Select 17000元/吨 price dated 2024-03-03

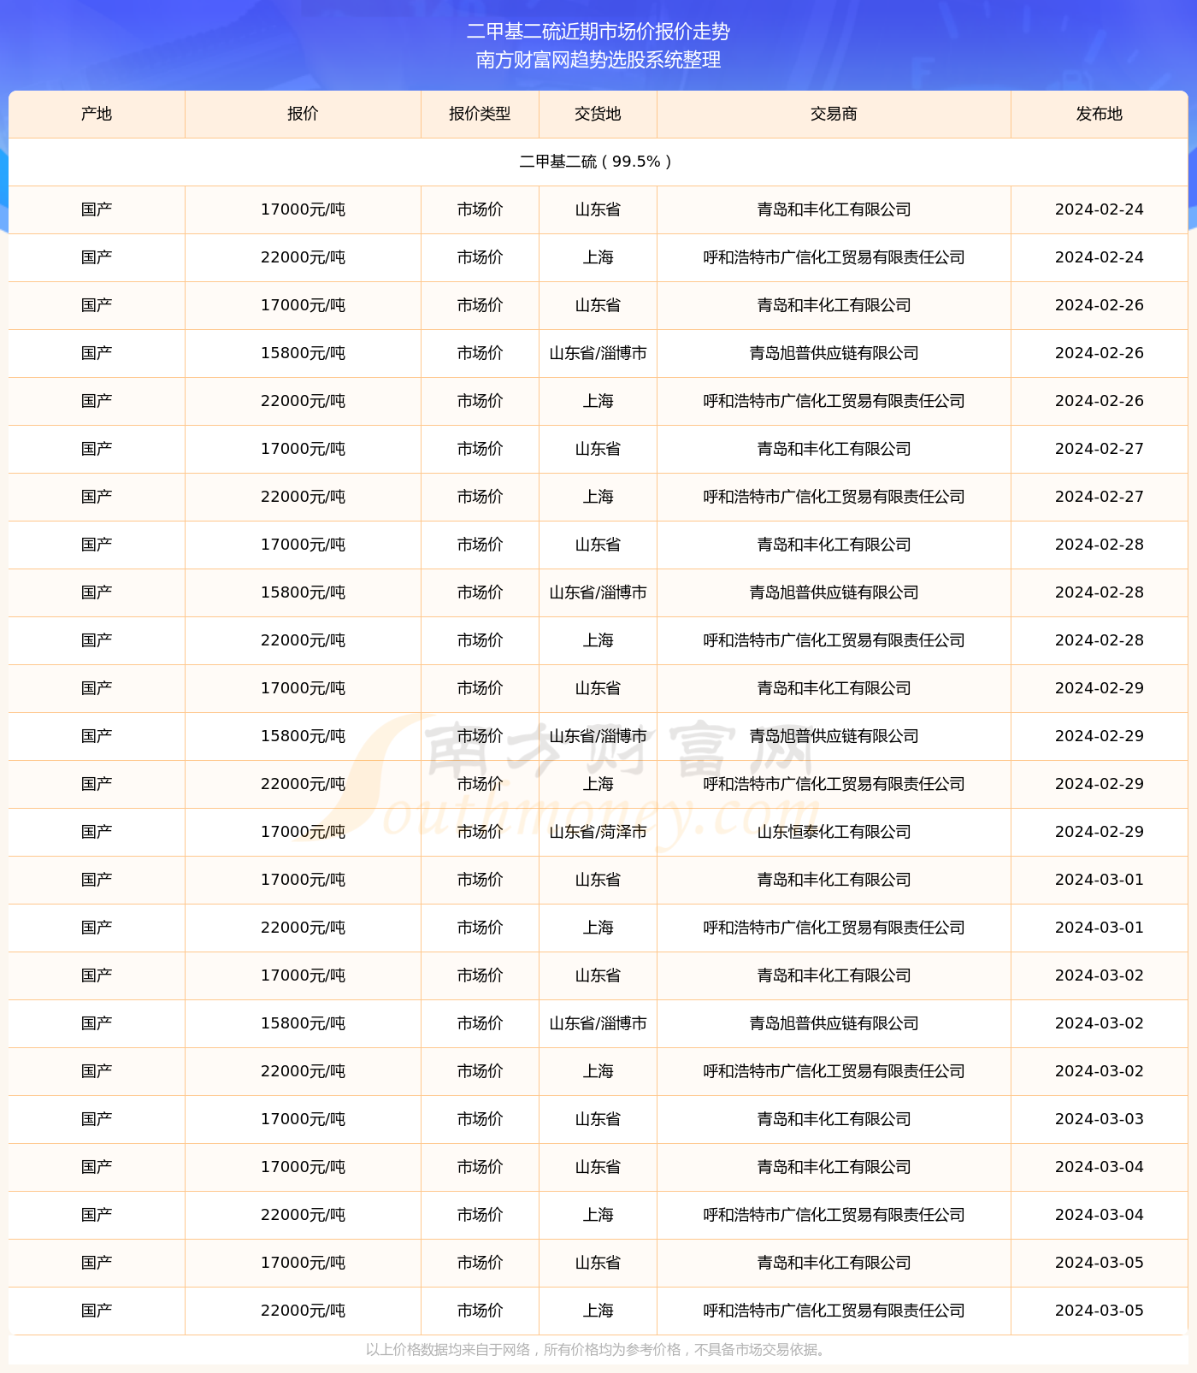(x=303, y=1119)
